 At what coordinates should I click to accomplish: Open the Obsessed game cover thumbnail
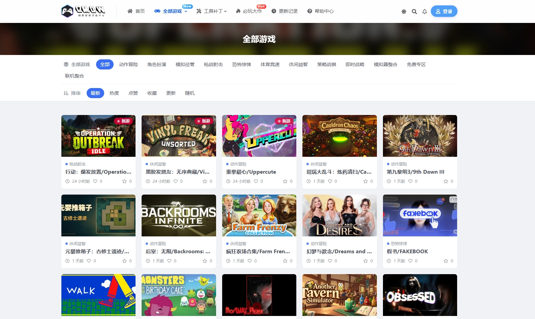pyautogui.click(x=420, y=295)
